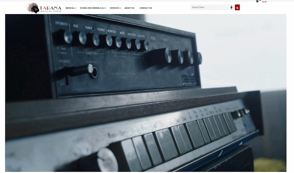The image size is (294, 173).
Task: Expand the chevron next to MUSICAL
Action: click(x=76, y=8)
